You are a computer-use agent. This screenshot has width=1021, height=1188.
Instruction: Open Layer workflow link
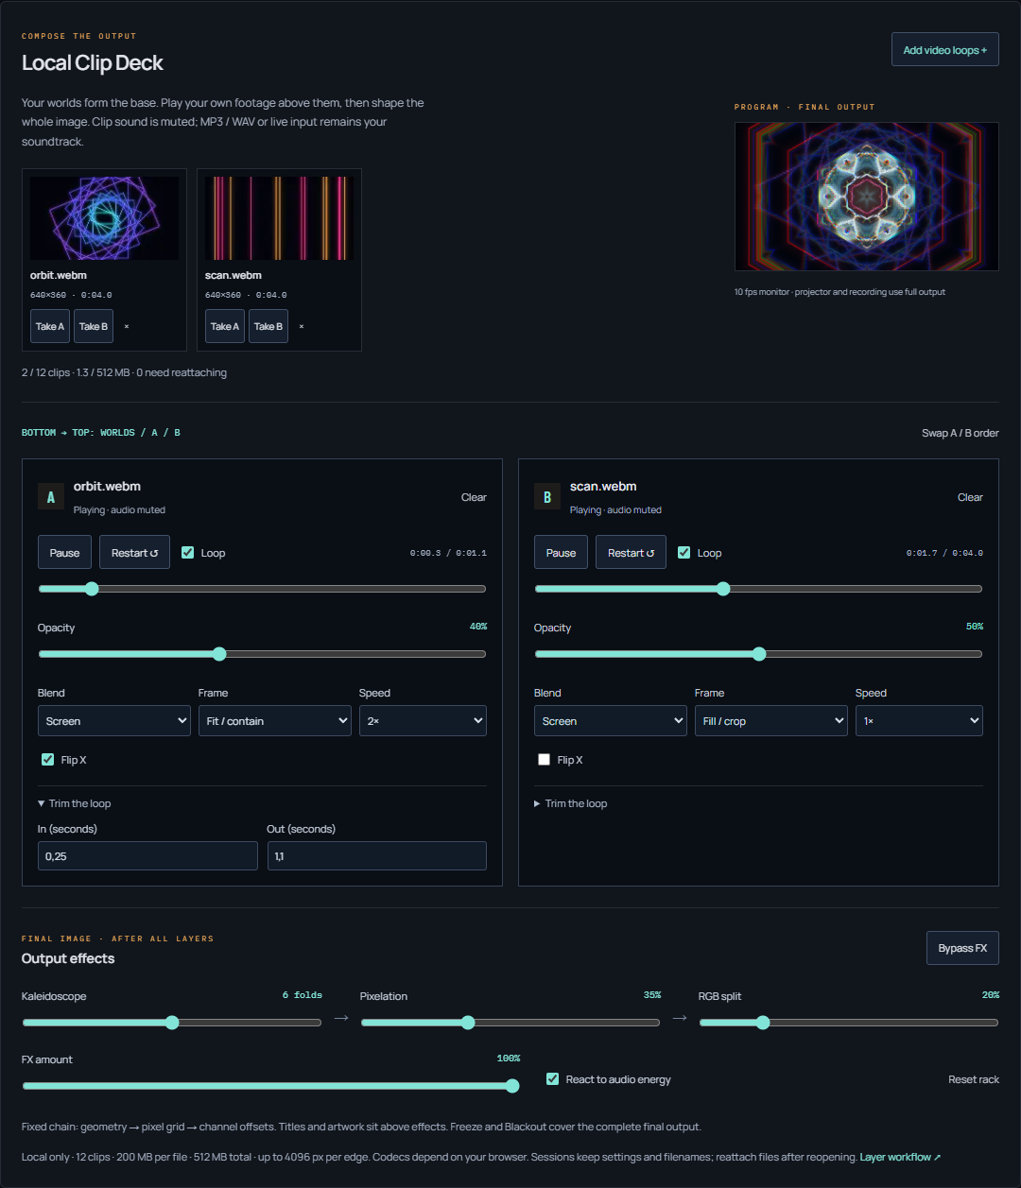click(900, 1157)
